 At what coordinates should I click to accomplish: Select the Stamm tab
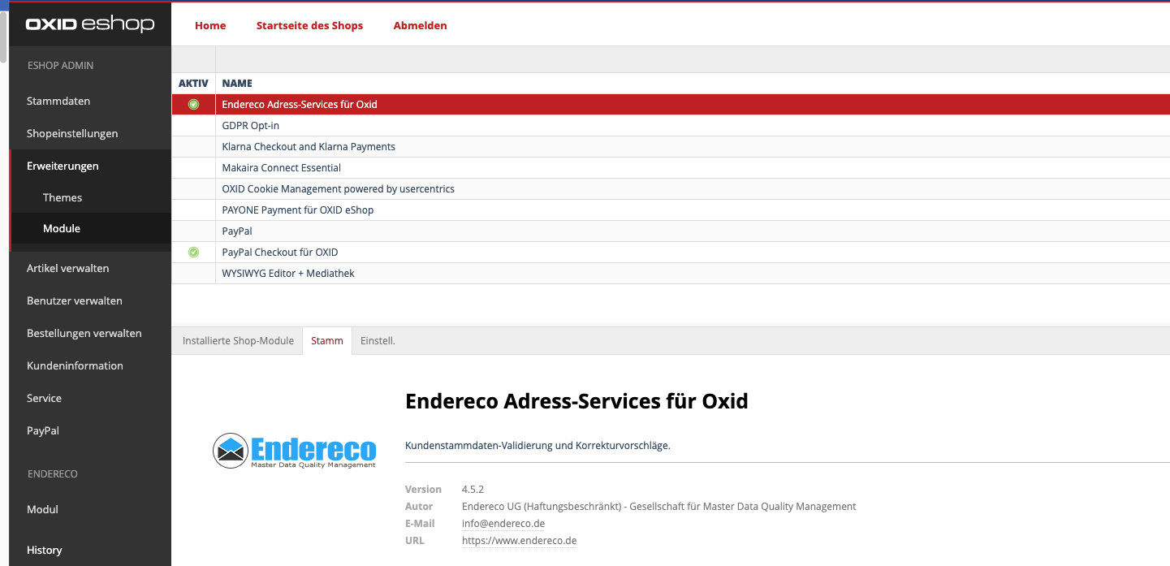tap(327, 341)
